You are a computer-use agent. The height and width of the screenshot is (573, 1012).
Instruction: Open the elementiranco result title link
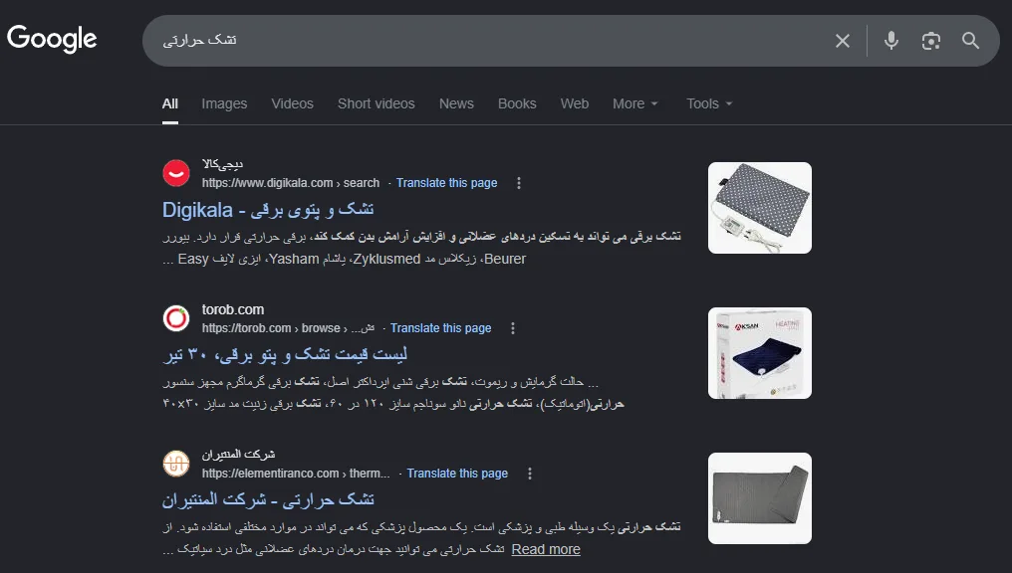coord(268,499)
